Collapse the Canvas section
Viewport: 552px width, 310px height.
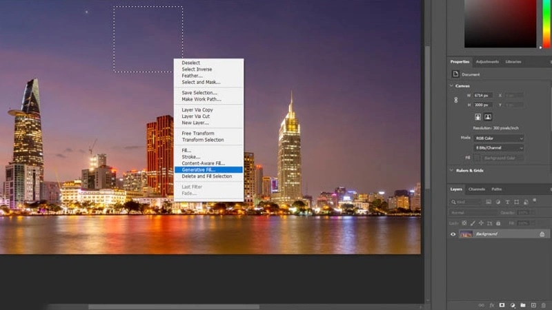451,85
